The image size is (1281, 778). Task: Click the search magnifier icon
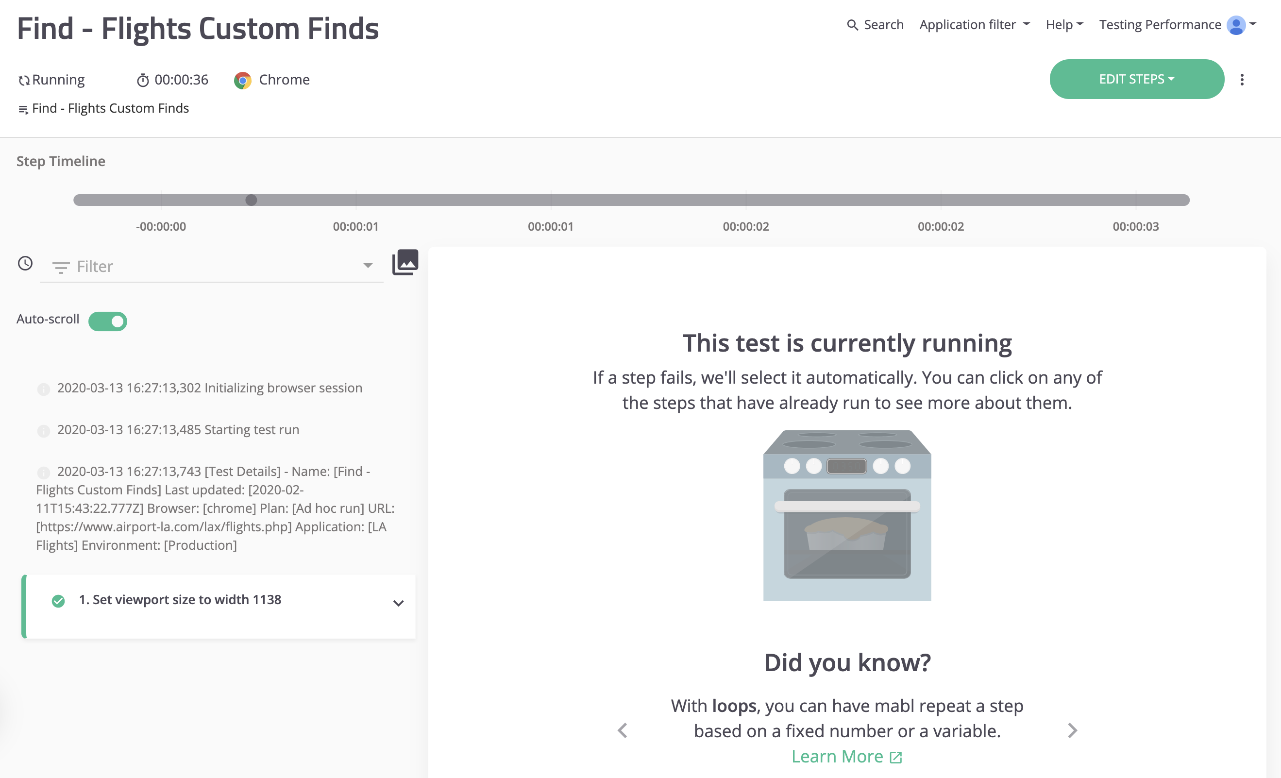click(x=852, y=25)
